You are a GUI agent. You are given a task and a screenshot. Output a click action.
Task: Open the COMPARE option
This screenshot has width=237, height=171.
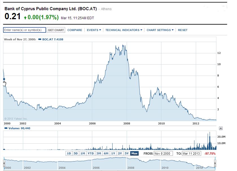click(x=75, y=30)
